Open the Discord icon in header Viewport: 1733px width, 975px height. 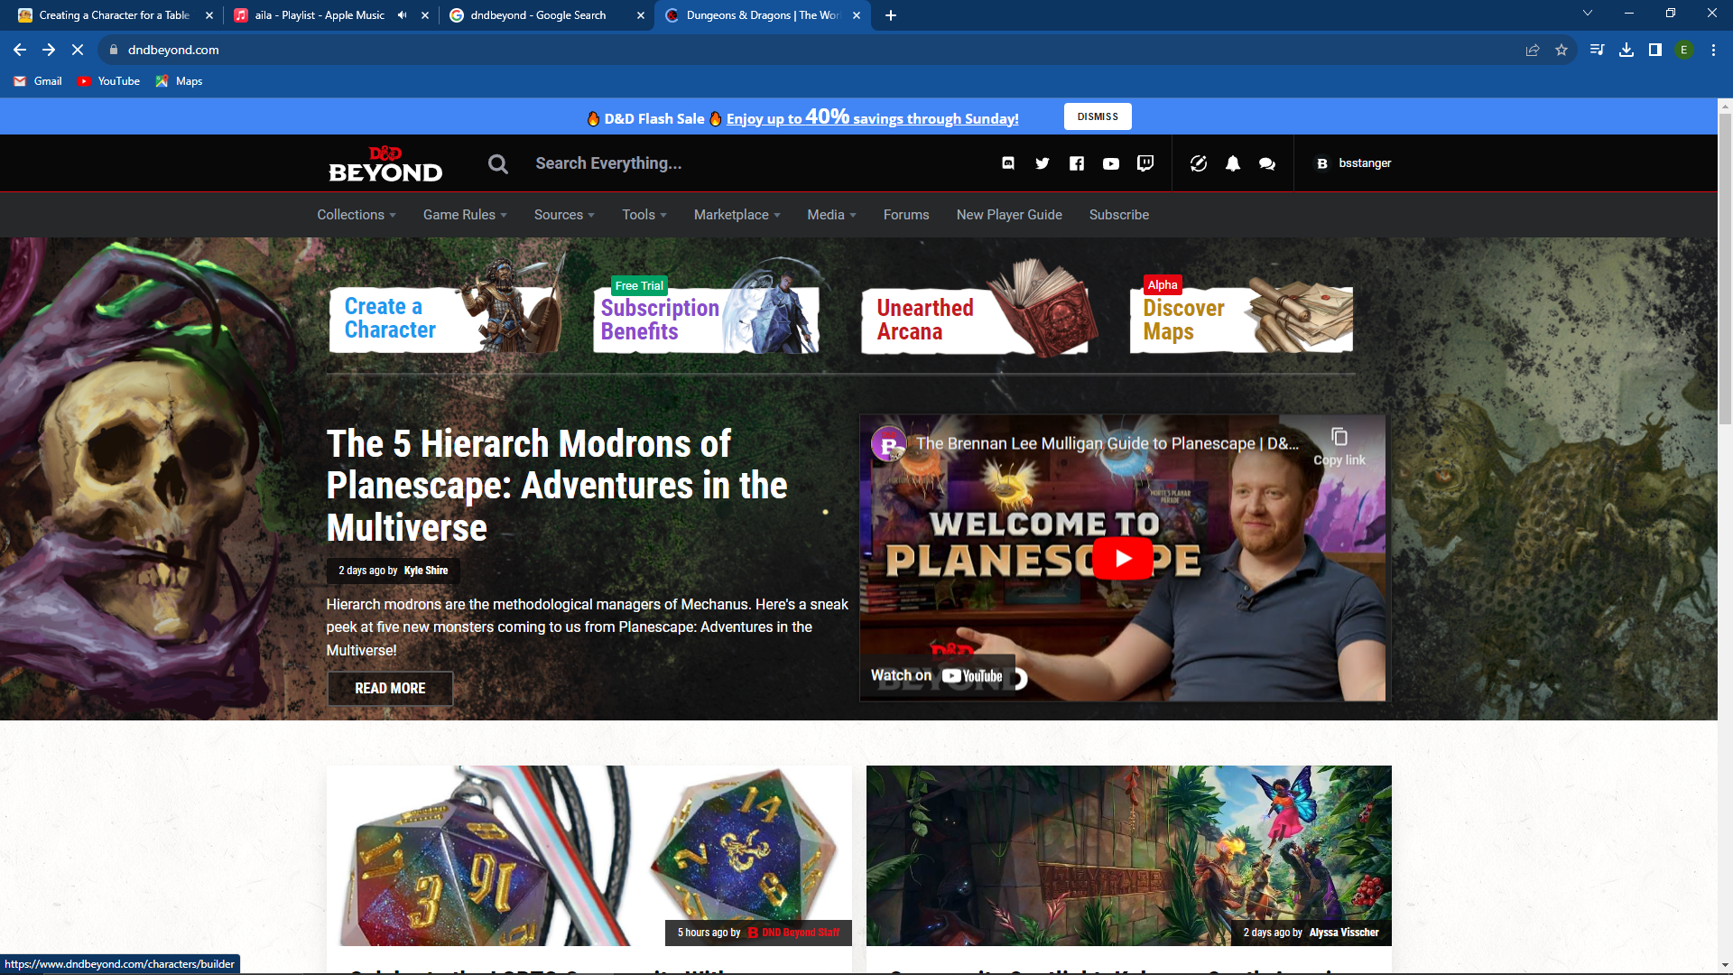click(1008, 163)
